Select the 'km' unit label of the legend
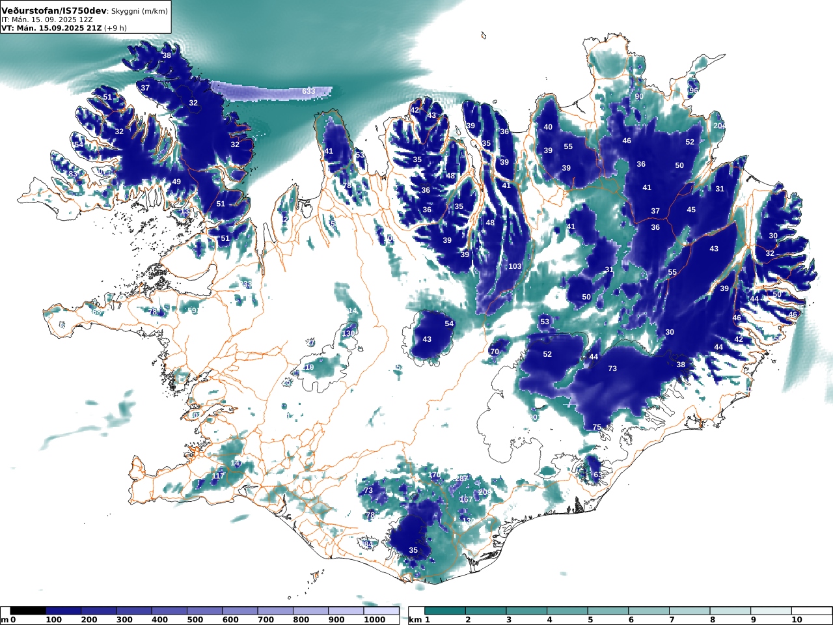Screen dimensions: 833x625 pos(415,620)
